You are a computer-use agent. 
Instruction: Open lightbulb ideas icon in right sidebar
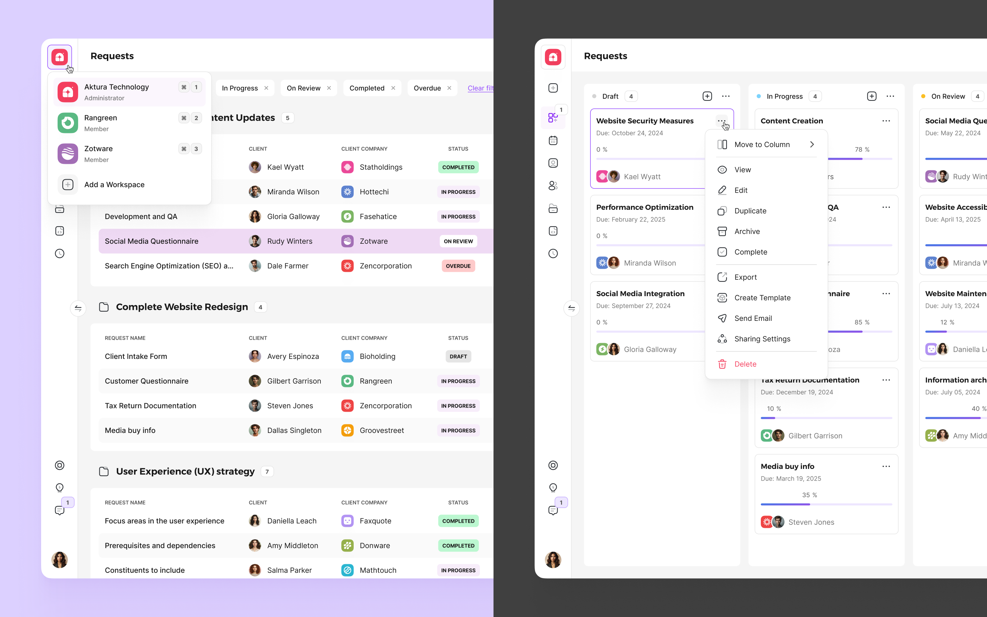click(x=553, y=488)
